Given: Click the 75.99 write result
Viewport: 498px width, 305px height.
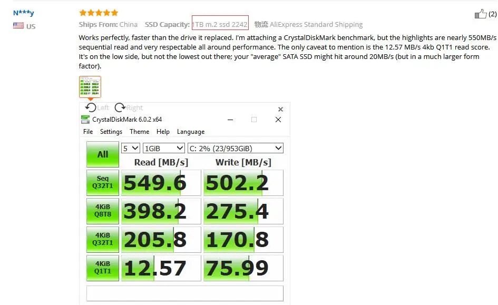Looking at the screenshot, I should [243, 268].
